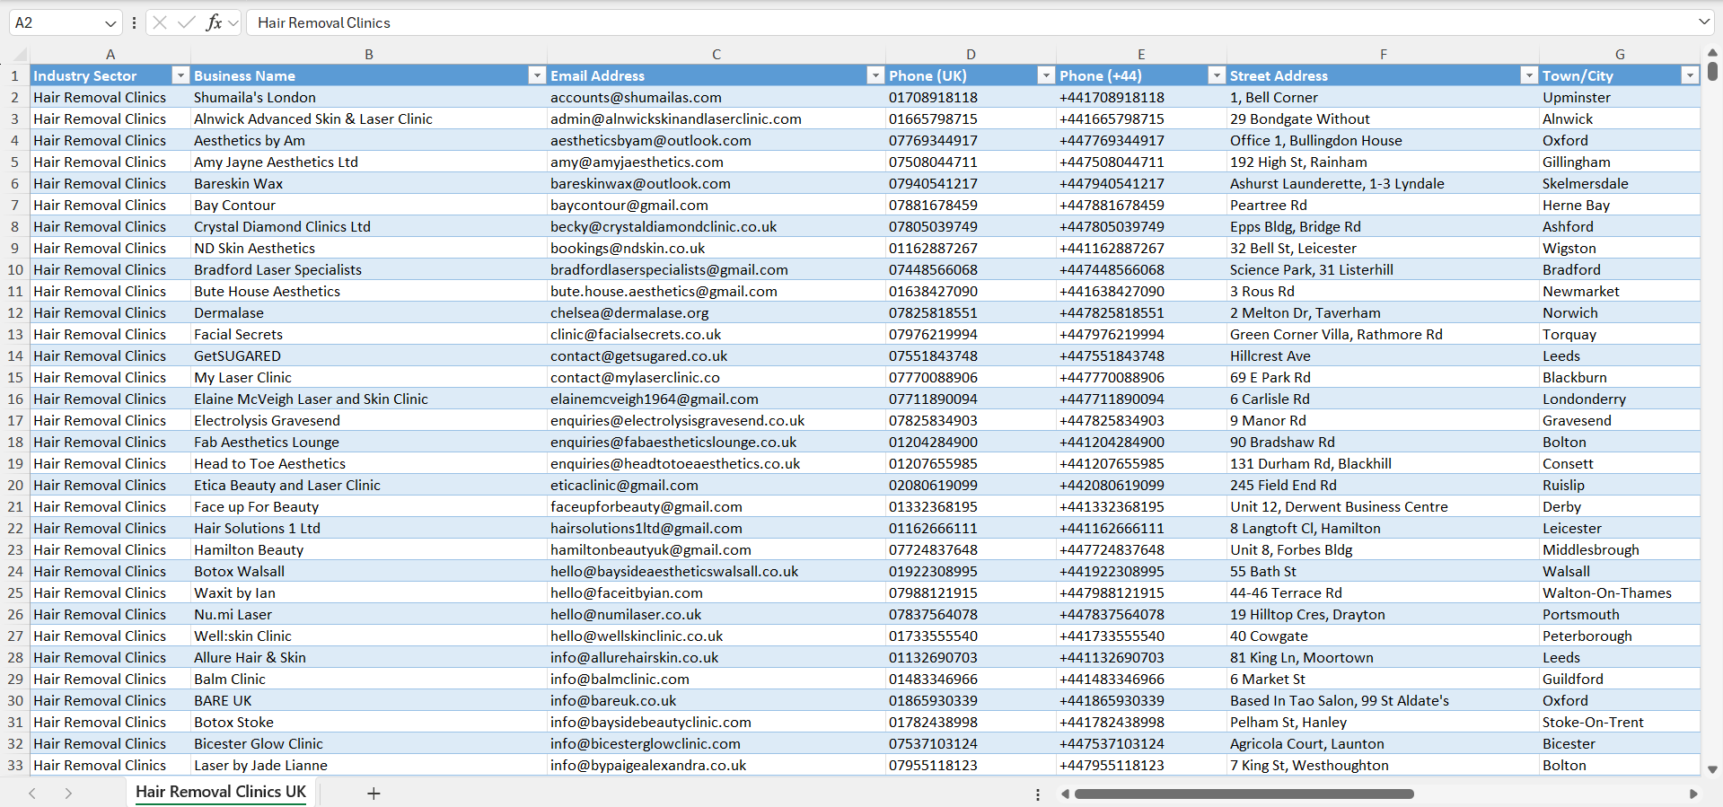Click the formula bar text Hair Removal Clinics
Screen dimensions: 1723x807
point(324,22)
